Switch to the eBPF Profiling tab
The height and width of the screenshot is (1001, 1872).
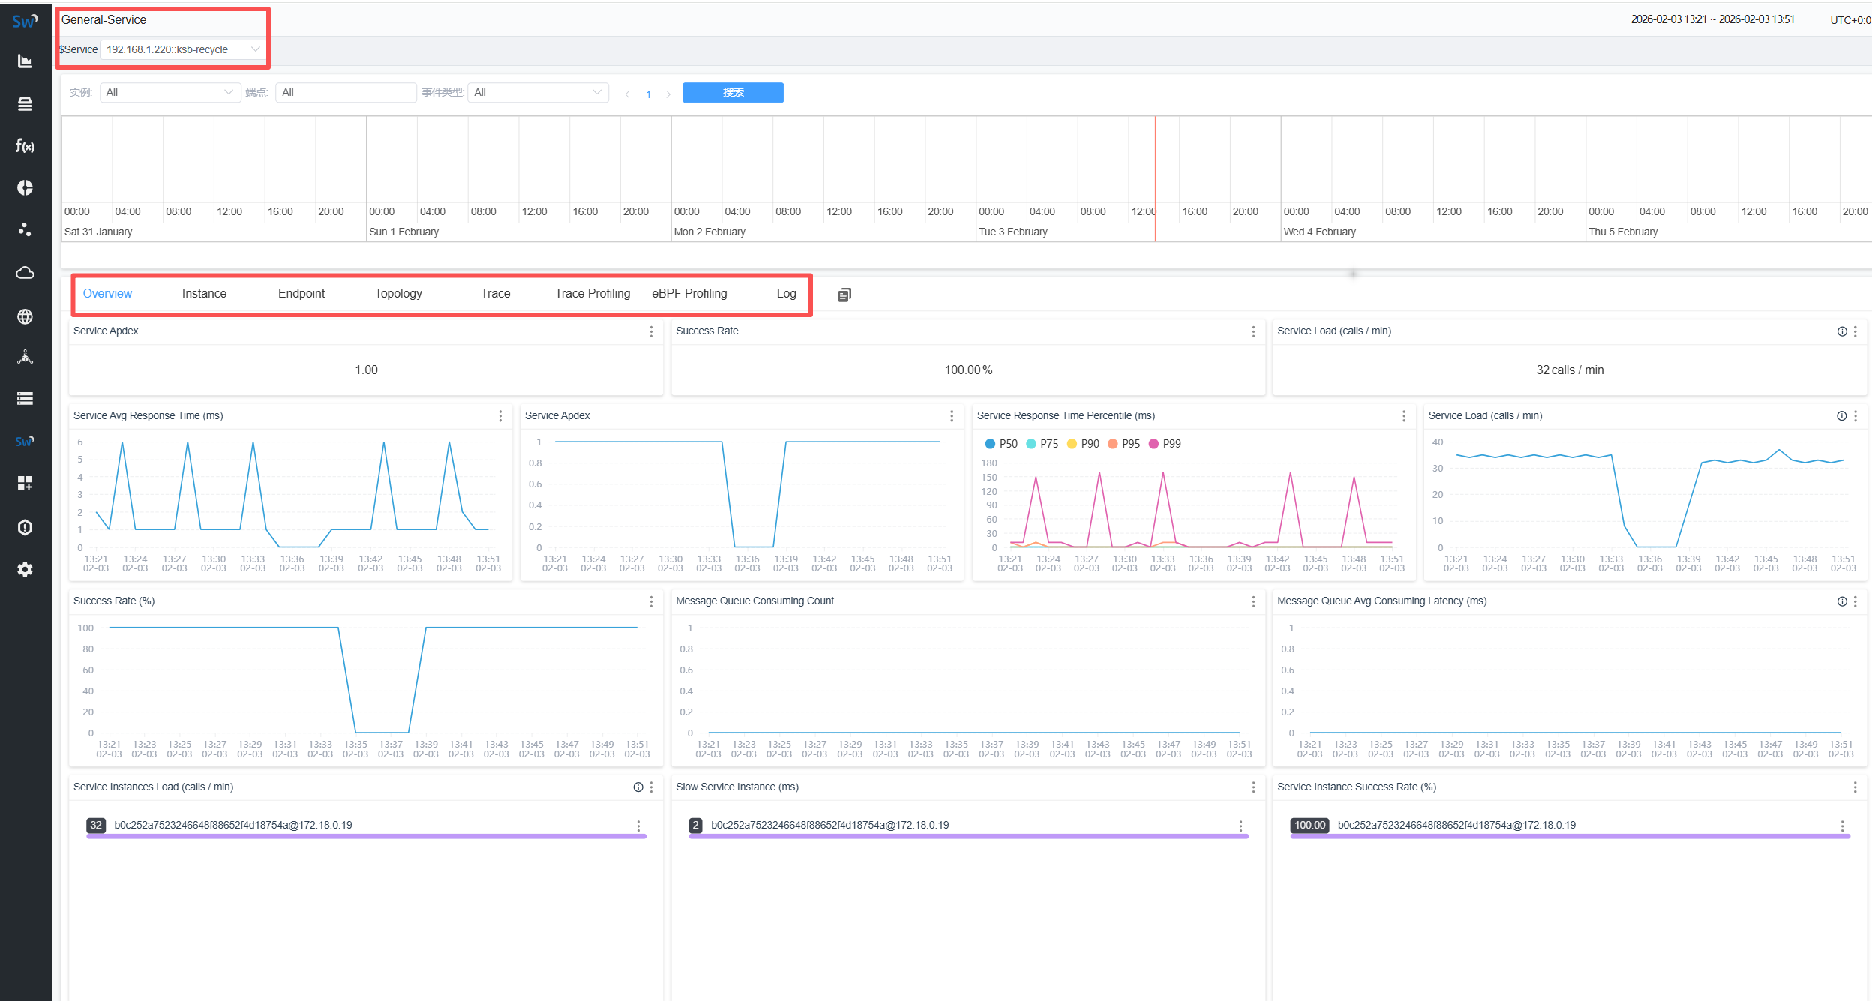[689, 293]
